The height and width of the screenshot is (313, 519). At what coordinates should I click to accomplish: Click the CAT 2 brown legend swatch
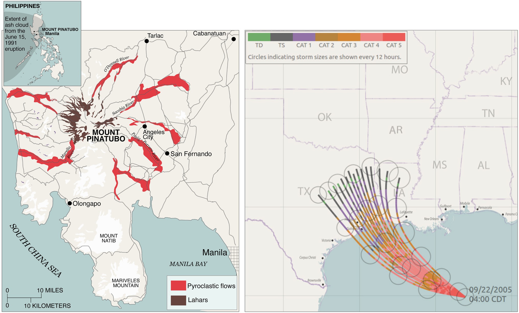(x=327, y=37)
